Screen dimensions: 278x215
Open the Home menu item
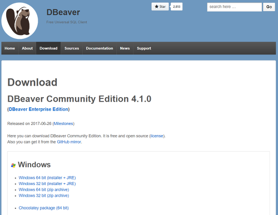point(10,48)
